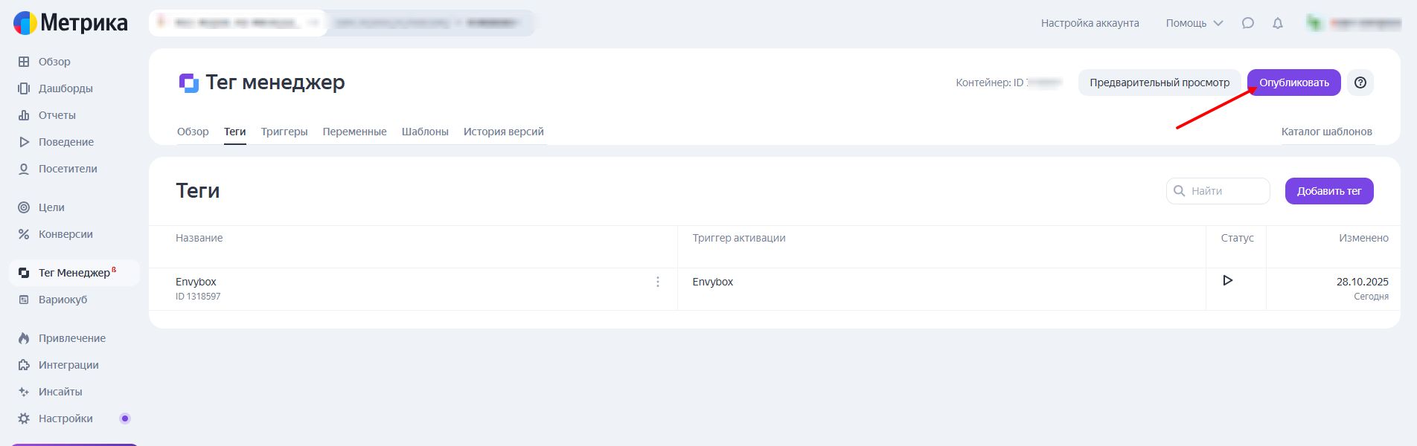Image resolution: width=1417 pixels, height=446 pixels.
Task: Click the Найти search field
Action: [x=1224, y=191]
